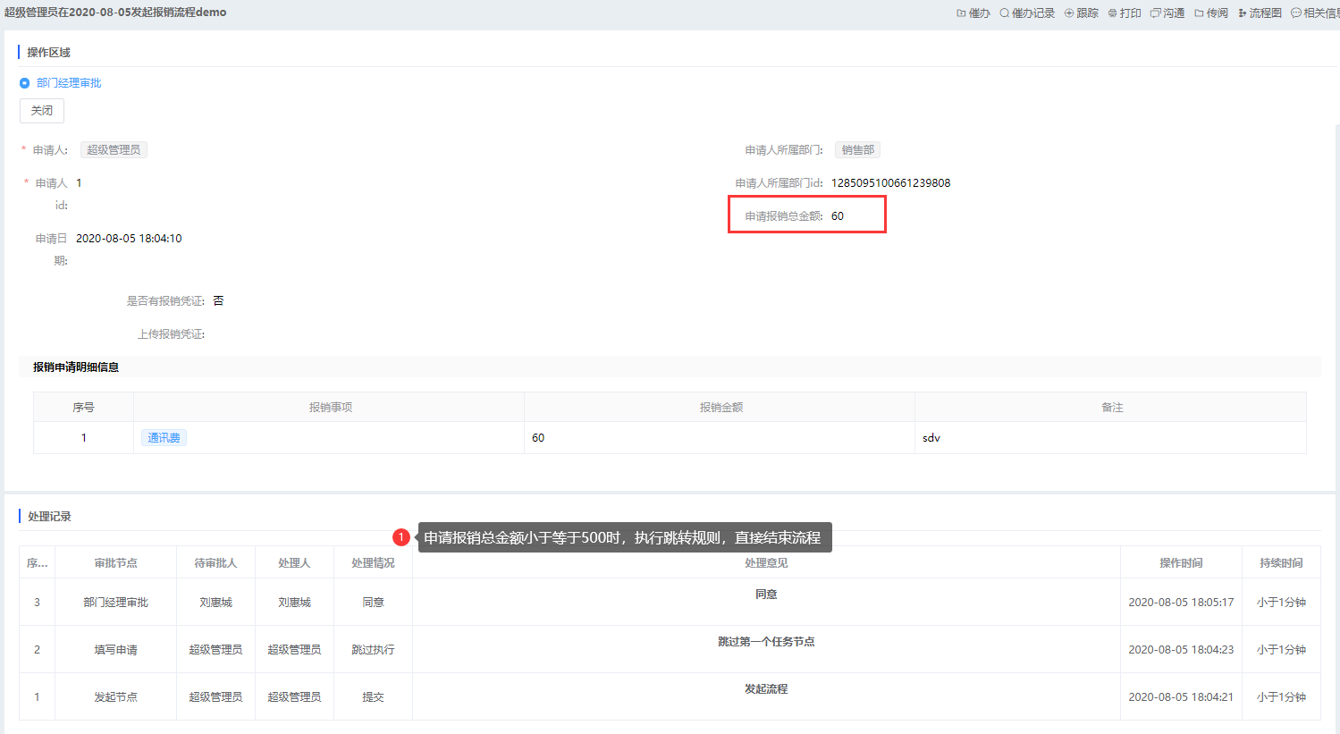This screenshot has height=734, width=1340.
Task: Click the 操作时间 column header
Action: point(1180,563)
